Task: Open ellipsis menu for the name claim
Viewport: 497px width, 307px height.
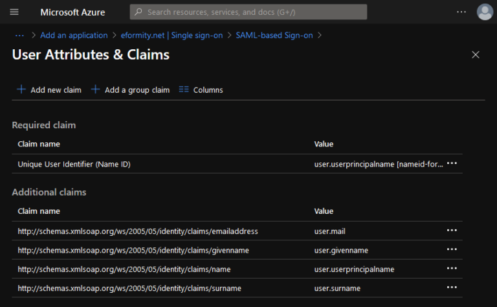Action: click(x=452, y=269)
